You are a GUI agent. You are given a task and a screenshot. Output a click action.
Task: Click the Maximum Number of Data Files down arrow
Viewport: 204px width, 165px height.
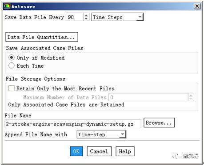point(191,99)
